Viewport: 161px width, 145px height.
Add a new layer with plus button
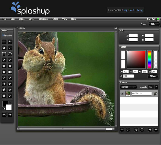[x=150, y=130]
